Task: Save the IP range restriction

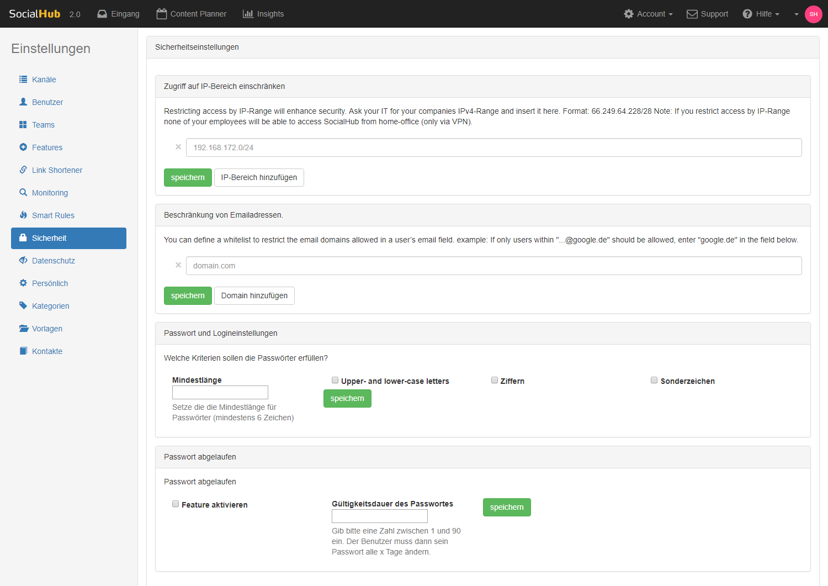Action: coord(188,177)
